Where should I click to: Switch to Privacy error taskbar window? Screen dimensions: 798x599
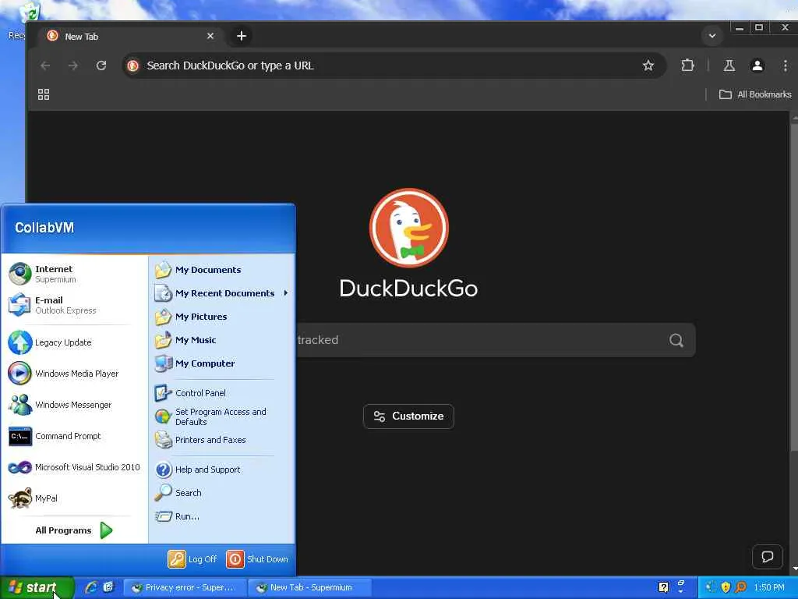185,588
